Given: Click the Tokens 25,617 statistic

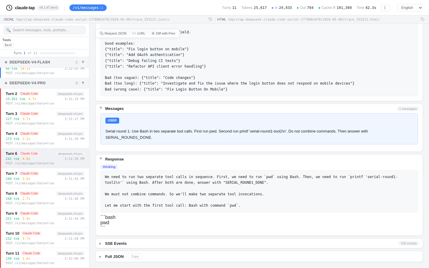Looking at the screenshot, I should 254,8.
